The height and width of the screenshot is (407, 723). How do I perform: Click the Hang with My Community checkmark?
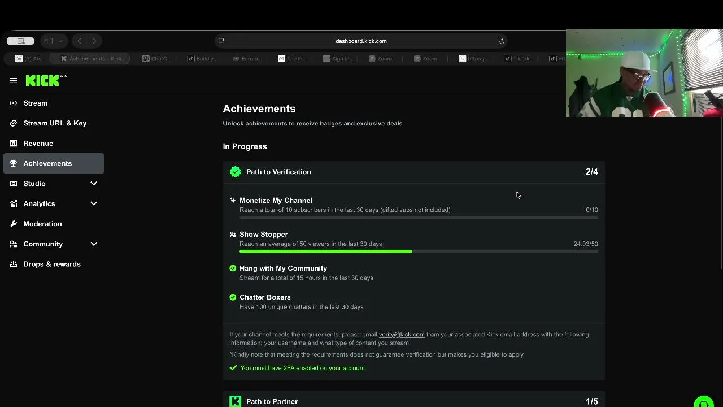click(233, 269)
